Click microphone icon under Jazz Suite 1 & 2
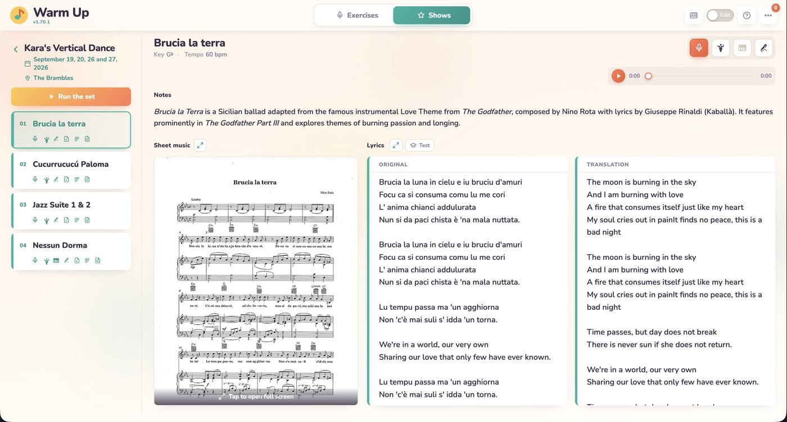 pyautogui.click(x=35, y=220)
